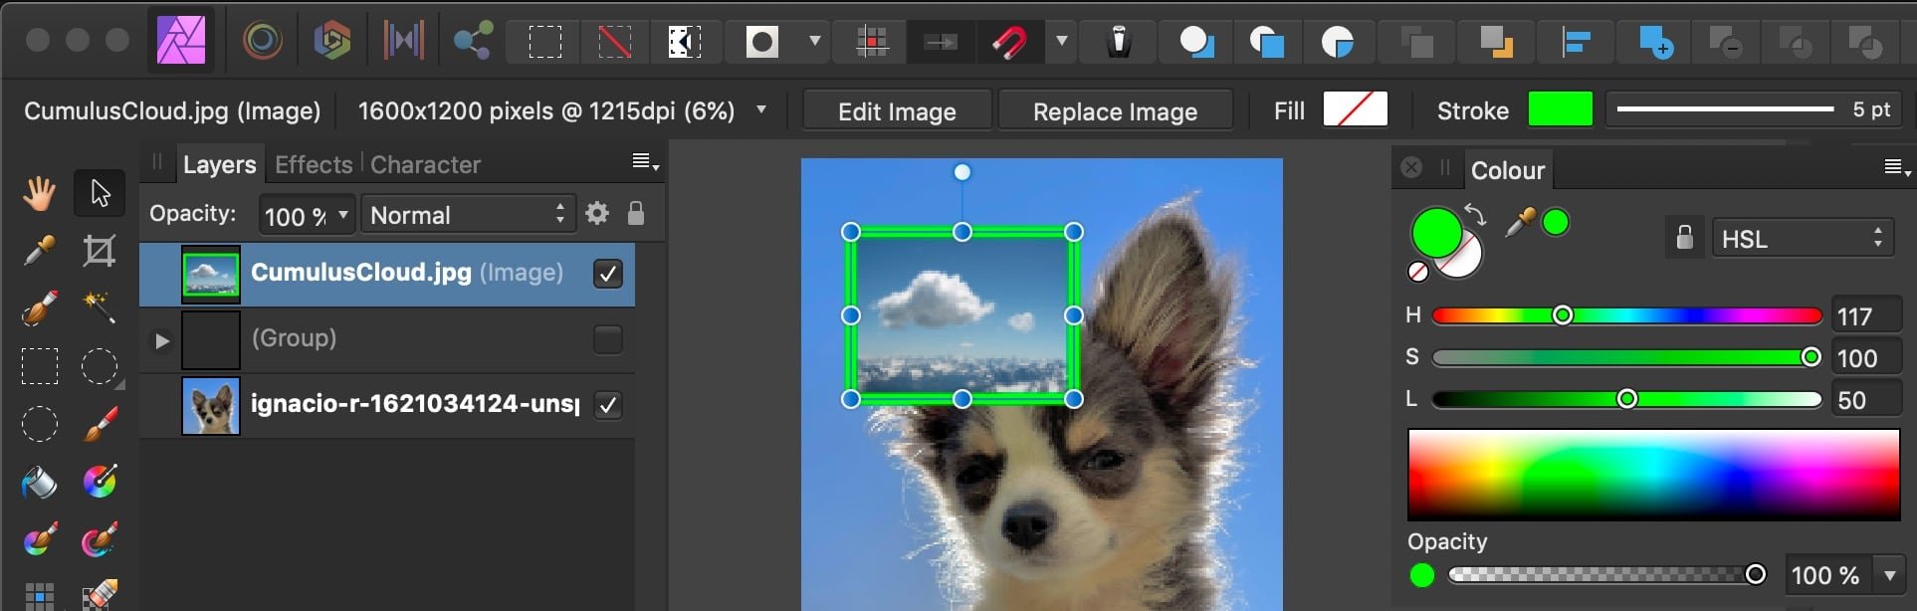The image size is (1917, 611).
Task: Open the Liquify persona
Action: pyautogui.click(x=263, y=41)
